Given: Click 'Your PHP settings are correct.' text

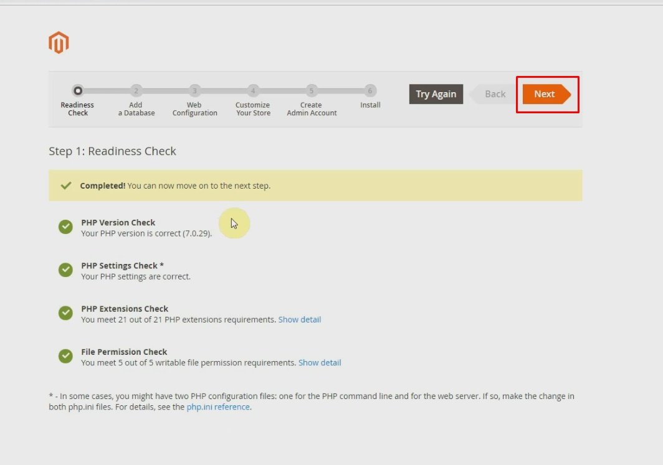Looking at the screenshot, I should click(136, 276).
